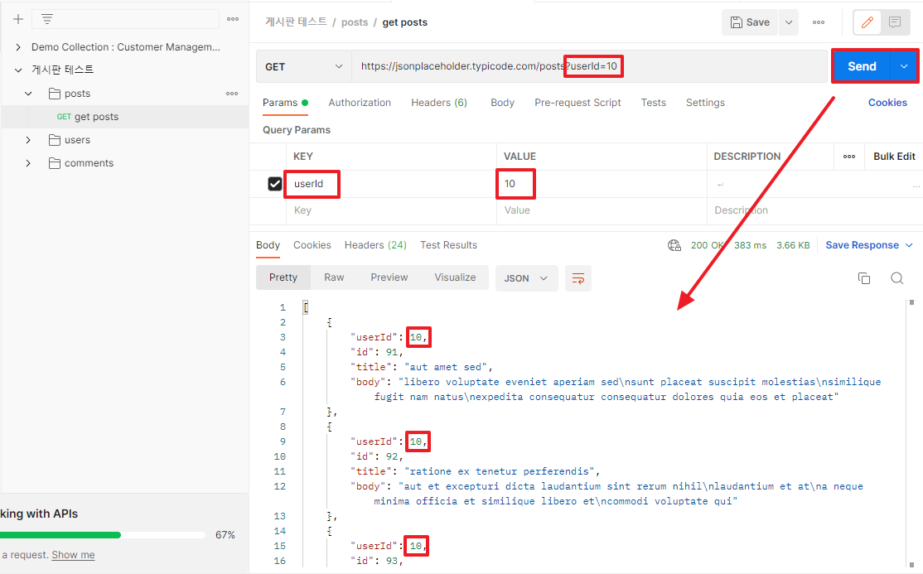Open response Headers (24) tab
This screenshot has width=923, height=574.
(375, 245)
